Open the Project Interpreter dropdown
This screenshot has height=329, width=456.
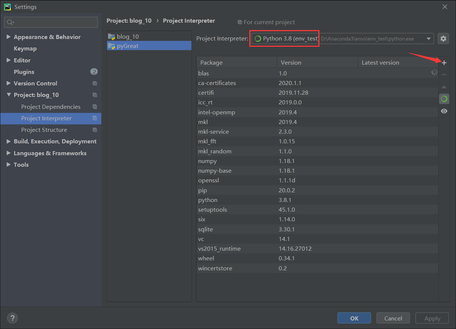pos(429,39)
